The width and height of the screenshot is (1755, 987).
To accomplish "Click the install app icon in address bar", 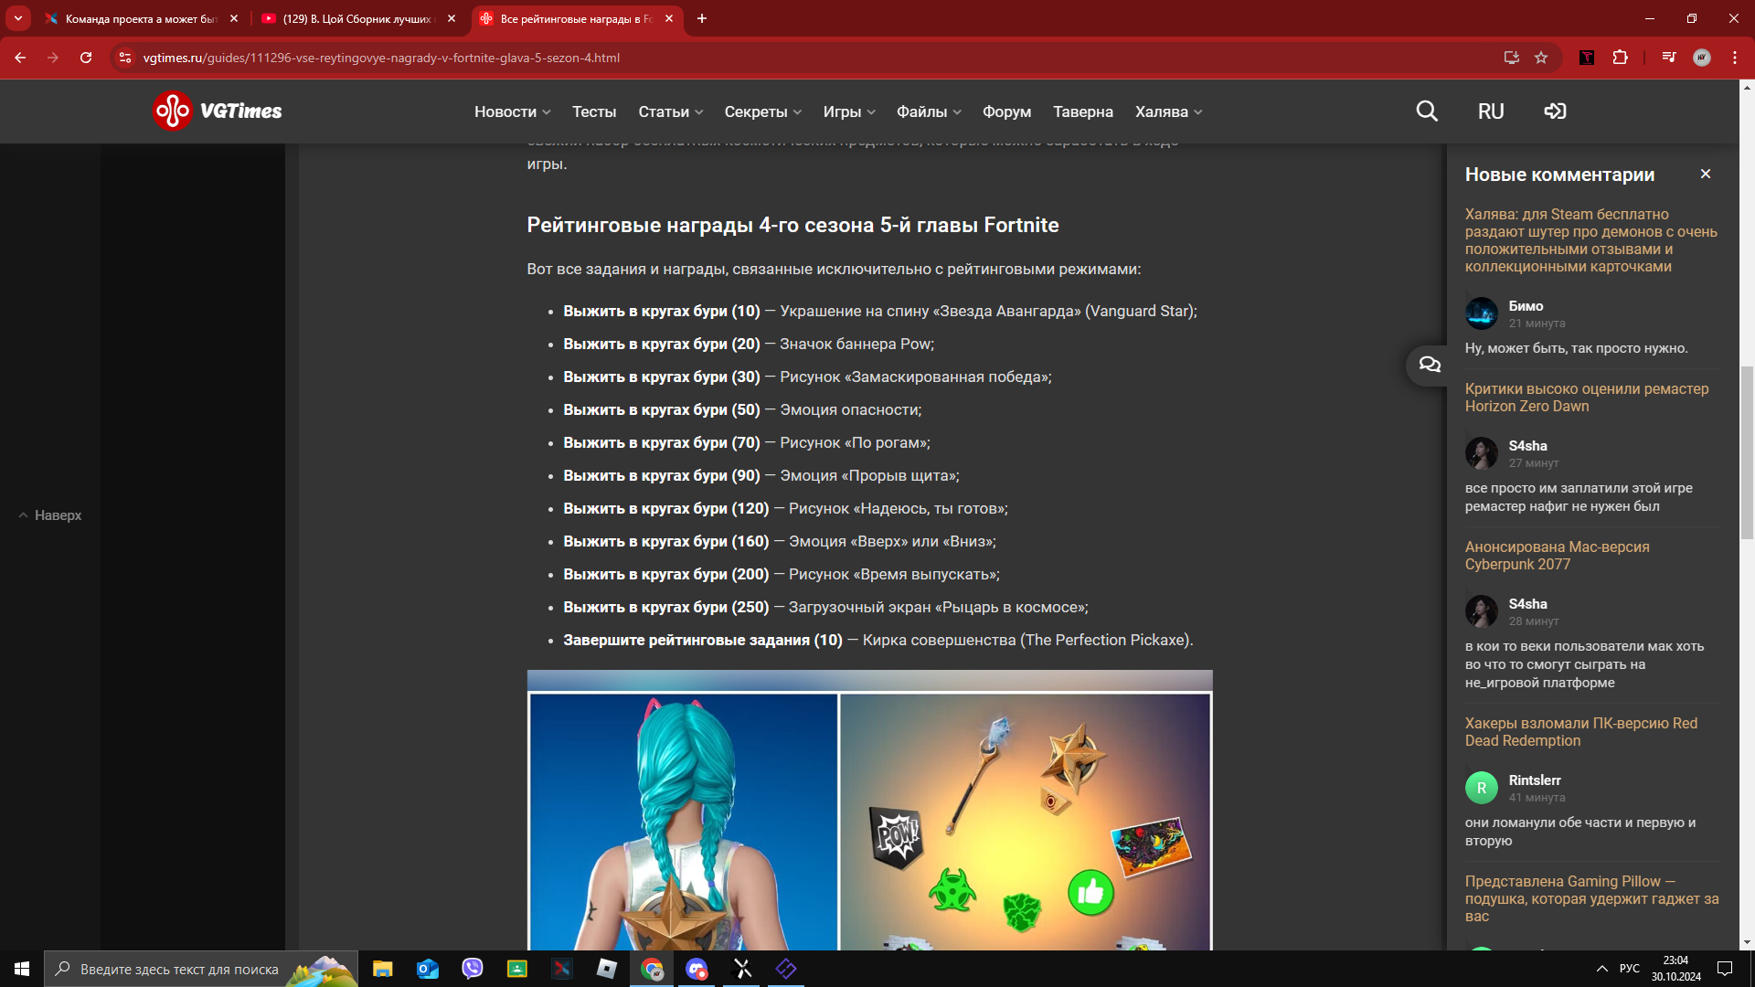I will tap(1512, 58).
